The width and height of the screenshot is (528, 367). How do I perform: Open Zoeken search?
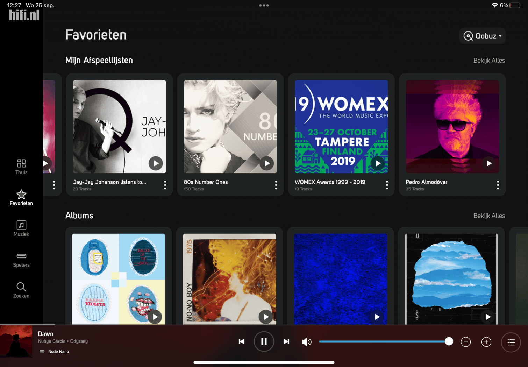21,290
